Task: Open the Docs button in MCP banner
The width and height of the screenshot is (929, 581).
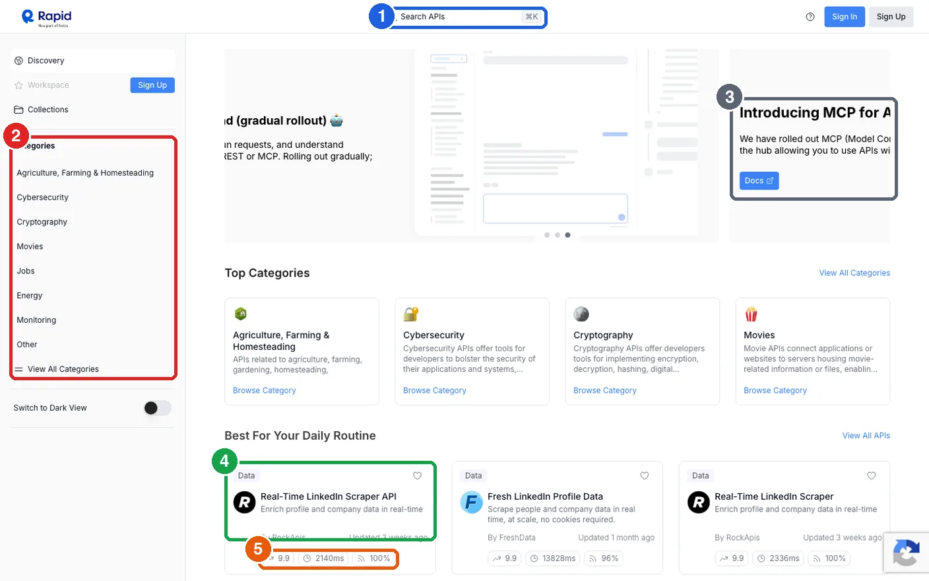Action: pos(759,181)
